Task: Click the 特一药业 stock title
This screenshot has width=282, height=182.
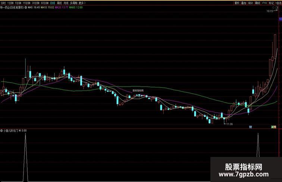Action: [x=12, y=7]
